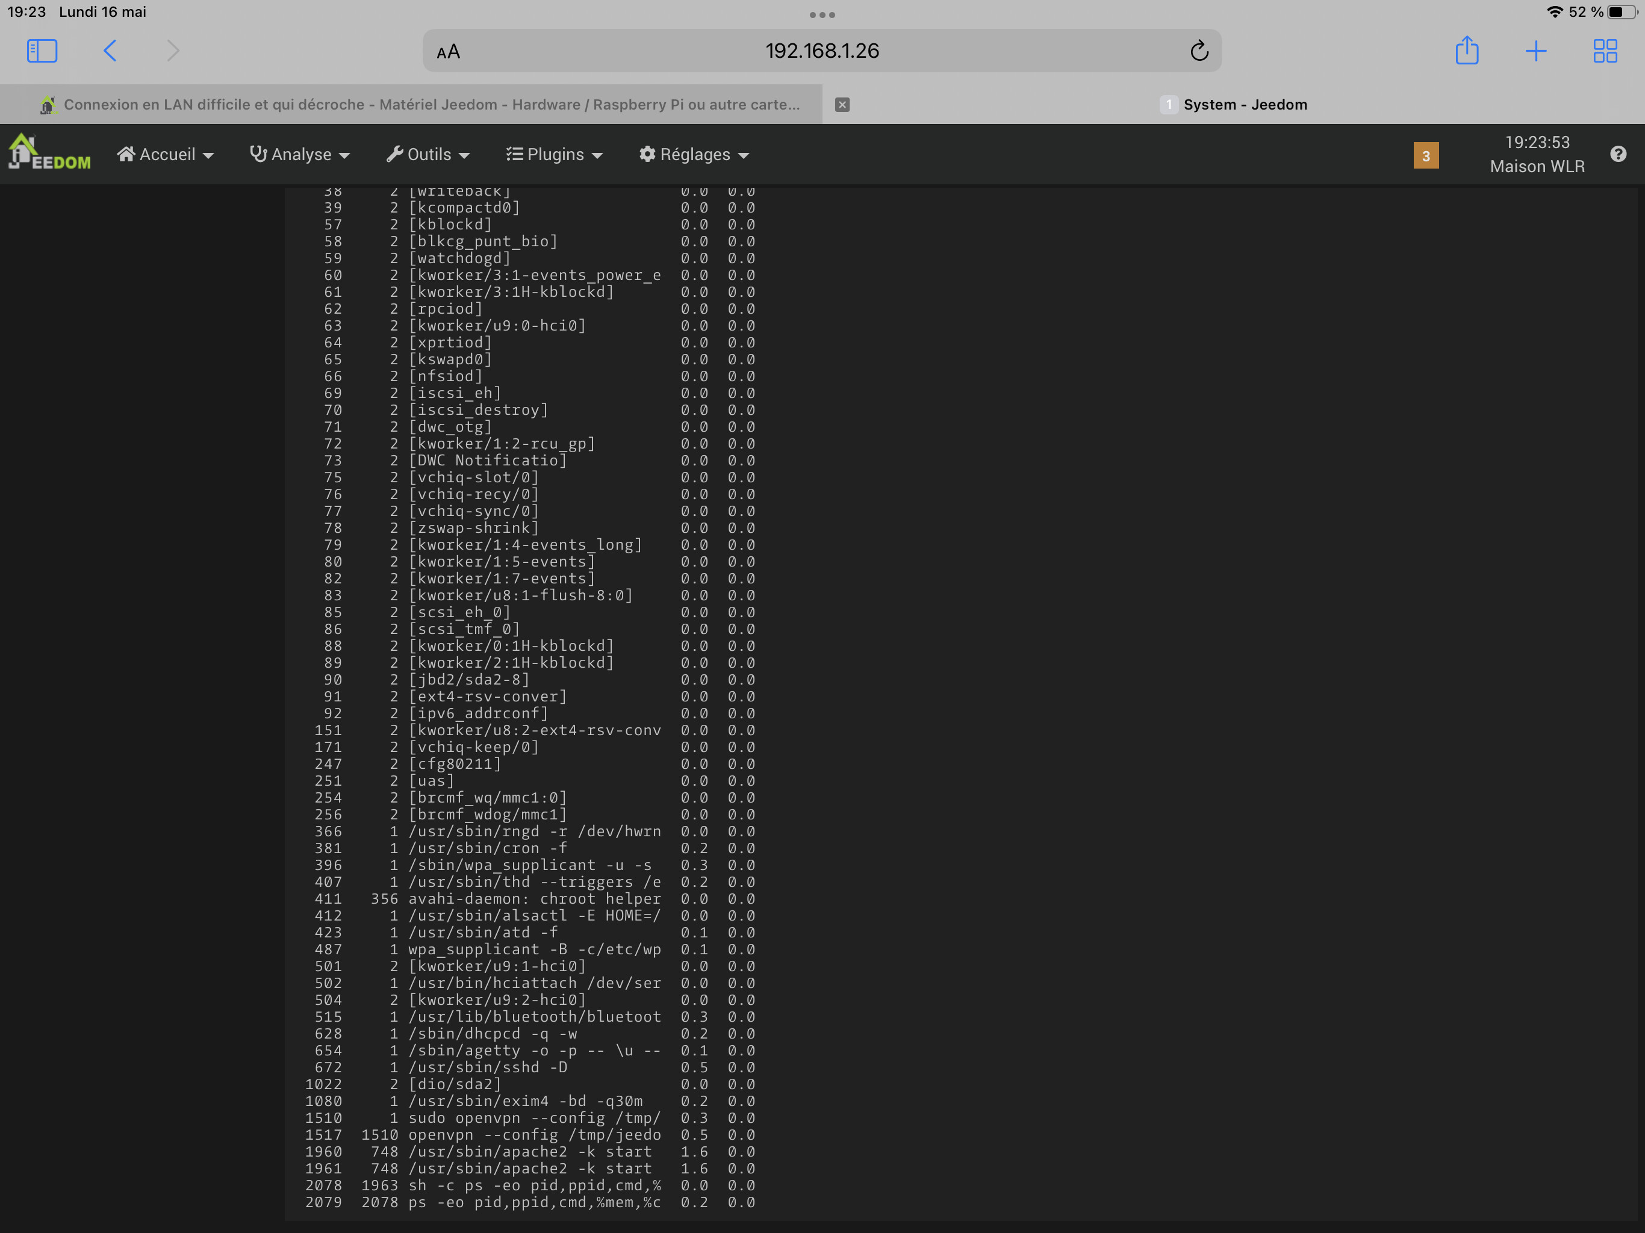Tap the forward navigation arrow

tap(173, 51)
